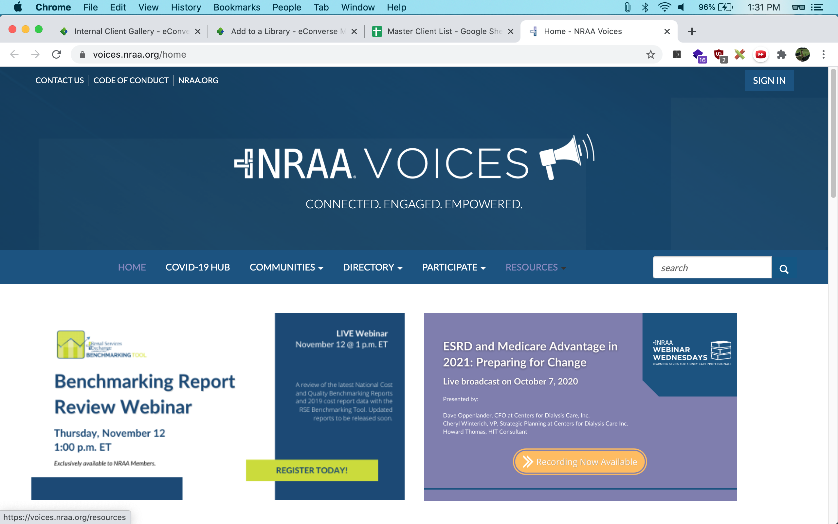Open the Resources dropdown in navigation
Screen dimensions: 838x524
coord(535,267)
